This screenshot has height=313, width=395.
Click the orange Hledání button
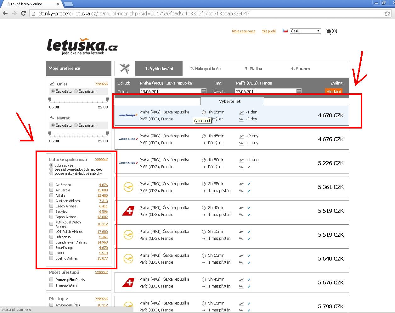click(x=334, y=91)
